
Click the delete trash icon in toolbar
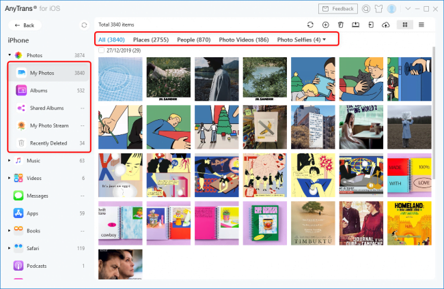[340, 25]
